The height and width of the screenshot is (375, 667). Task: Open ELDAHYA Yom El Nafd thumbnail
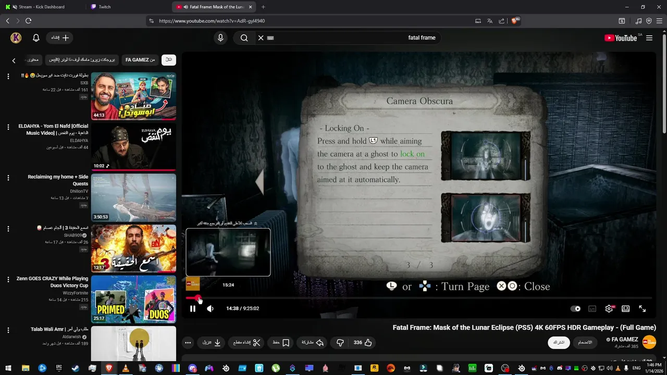(133, 147)
